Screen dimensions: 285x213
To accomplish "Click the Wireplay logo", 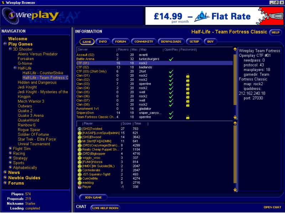I will pos(31,16).
